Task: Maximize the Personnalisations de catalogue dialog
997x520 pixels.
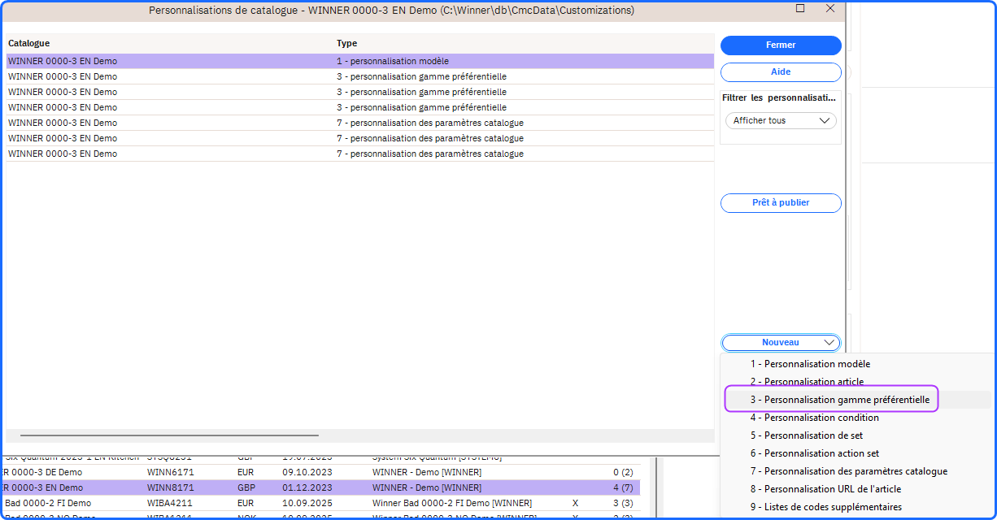Action: tap(800, 8)
